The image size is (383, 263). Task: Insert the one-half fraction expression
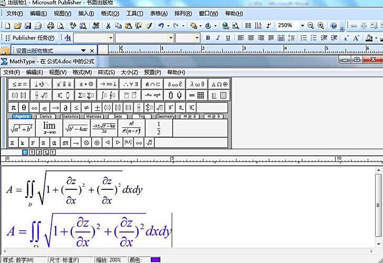tap(159, 128)
